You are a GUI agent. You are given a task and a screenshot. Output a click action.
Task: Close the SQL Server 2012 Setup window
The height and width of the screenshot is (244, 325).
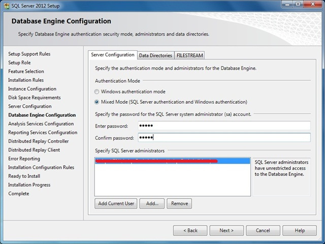point(313,4)
